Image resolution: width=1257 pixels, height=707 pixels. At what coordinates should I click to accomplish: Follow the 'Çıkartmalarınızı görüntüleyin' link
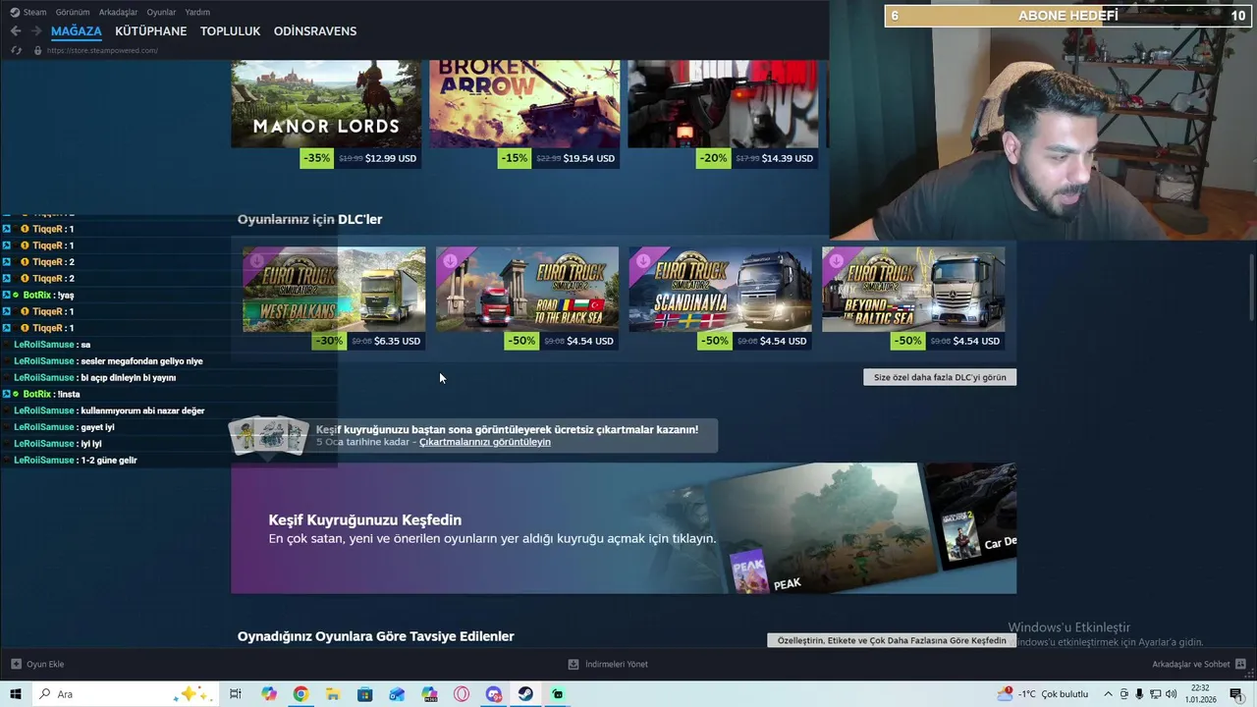pyautogui.click(x=485, y=442)
